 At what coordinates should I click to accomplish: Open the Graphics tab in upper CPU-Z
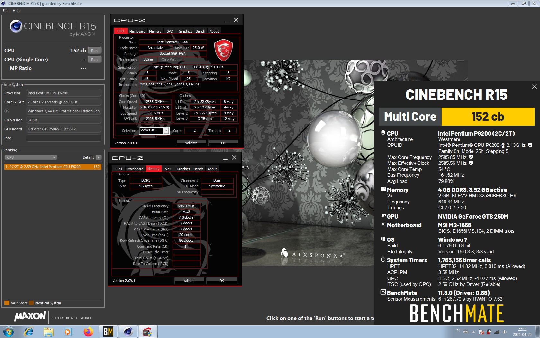[185, 31]
